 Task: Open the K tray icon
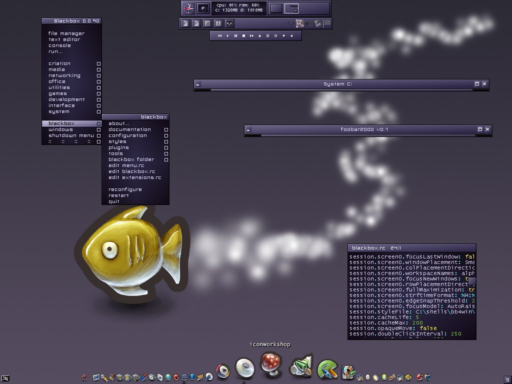pyautogui.click(x=300, y=23)
